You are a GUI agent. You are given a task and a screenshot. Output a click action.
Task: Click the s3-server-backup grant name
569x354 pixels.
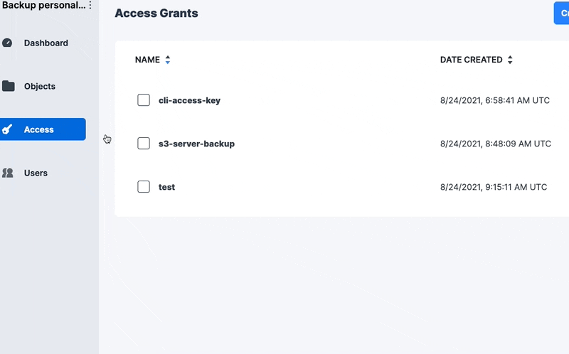coord(196,144)
